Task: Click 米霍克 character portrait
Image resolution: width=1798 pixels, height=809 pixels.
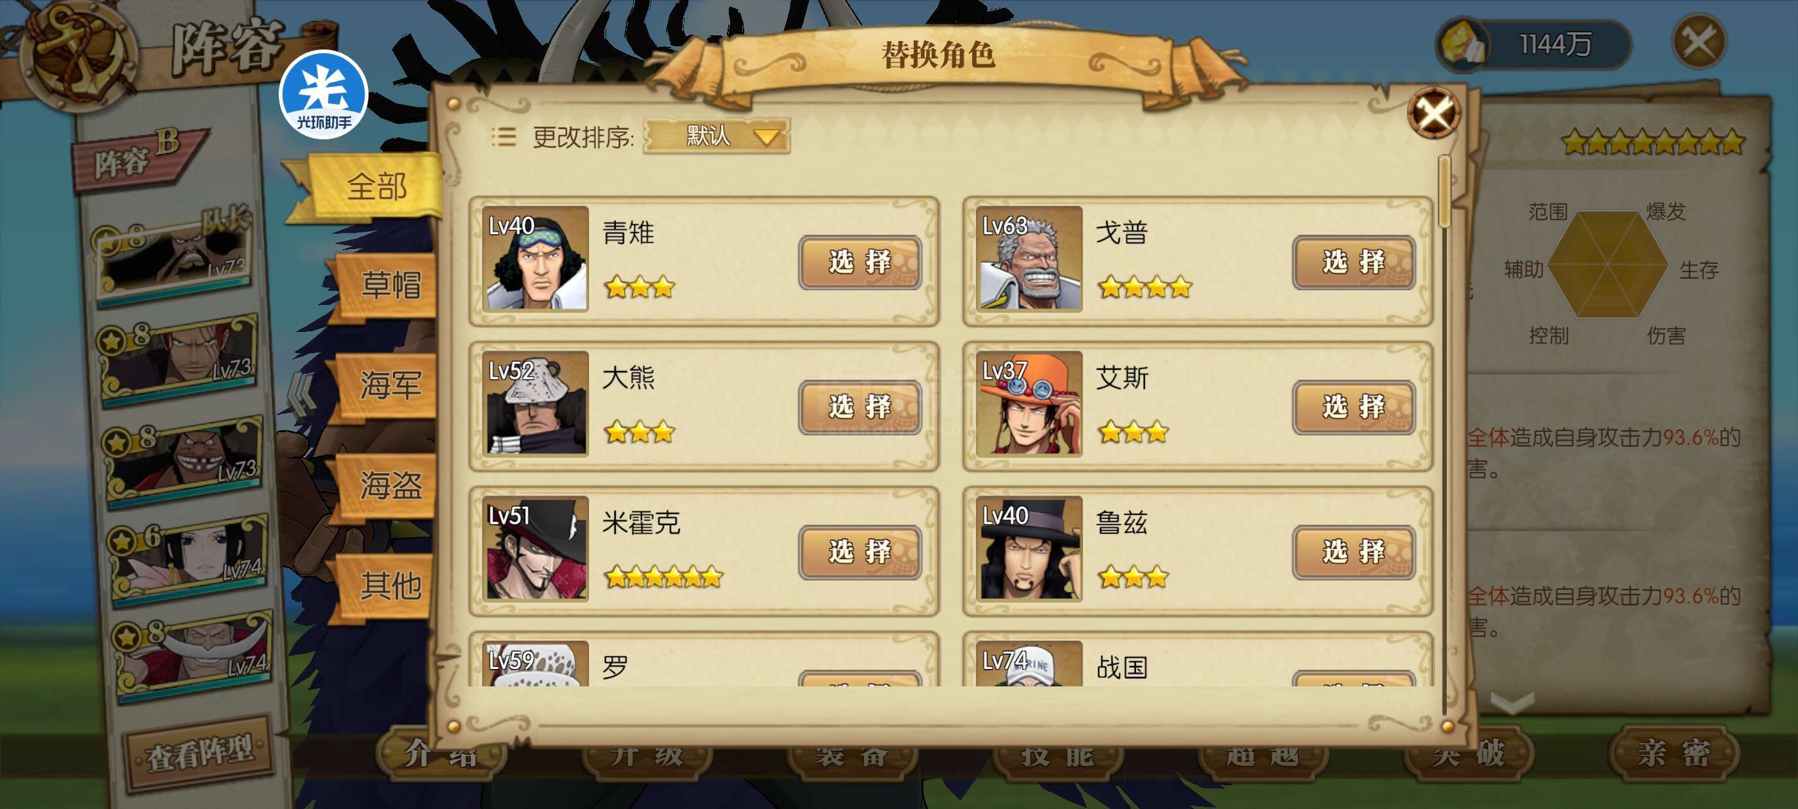Action: (536, 548)
